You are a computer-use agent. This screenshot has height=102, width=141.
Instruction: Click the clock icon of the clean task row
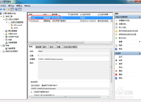[30, 18]
